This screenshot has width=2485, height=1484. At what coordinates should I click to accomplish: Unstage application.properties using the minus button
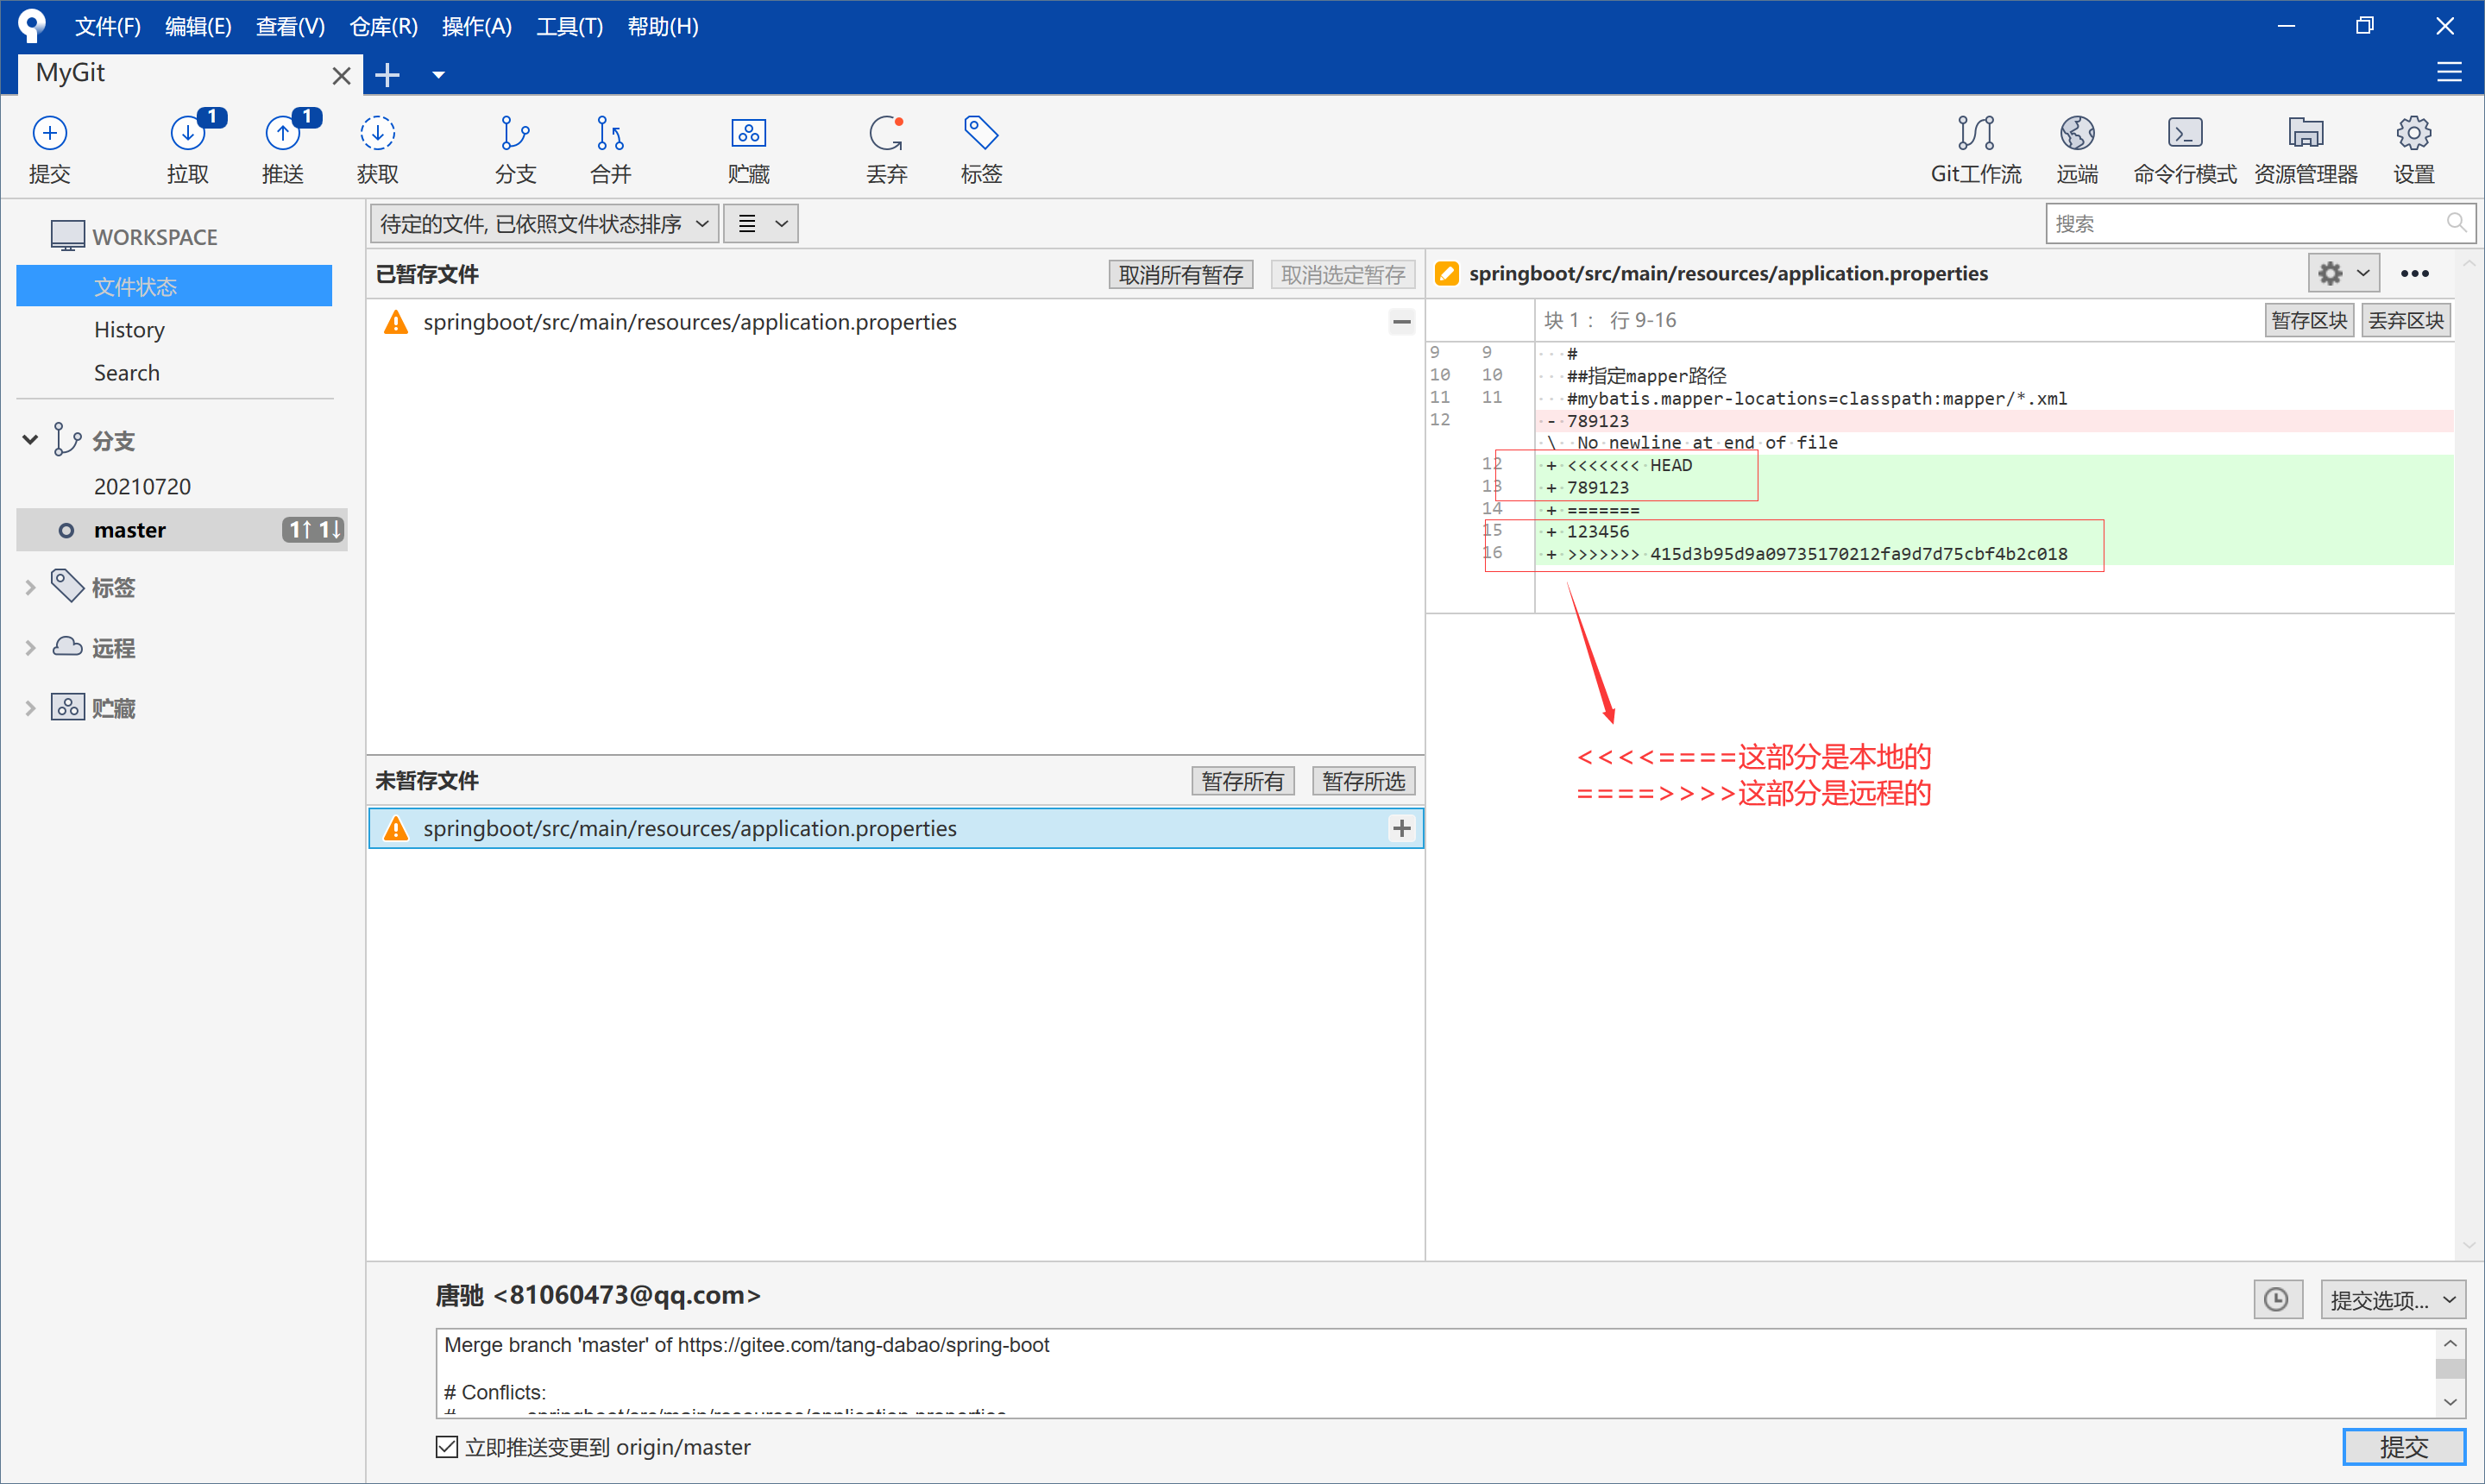point(1401,322)
